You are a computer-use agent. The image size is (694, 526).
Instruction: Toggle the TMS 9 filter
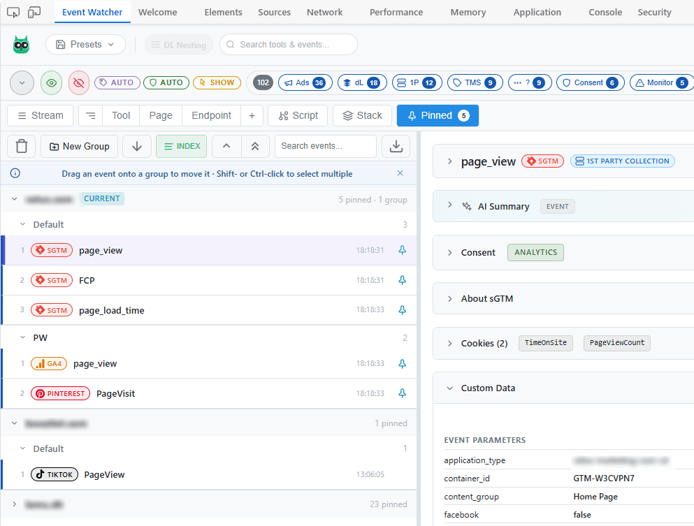click(475, 82)
